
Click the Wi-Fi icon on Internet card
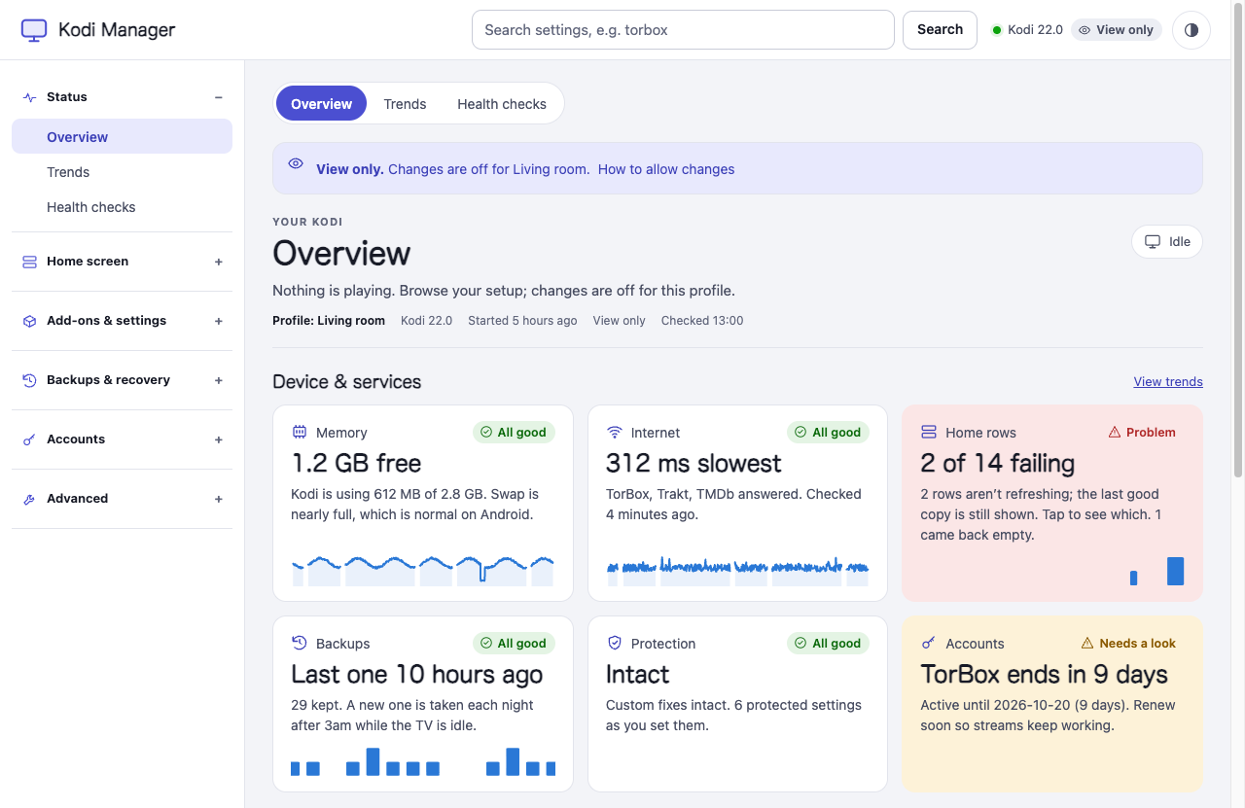(x=615, y=432)
